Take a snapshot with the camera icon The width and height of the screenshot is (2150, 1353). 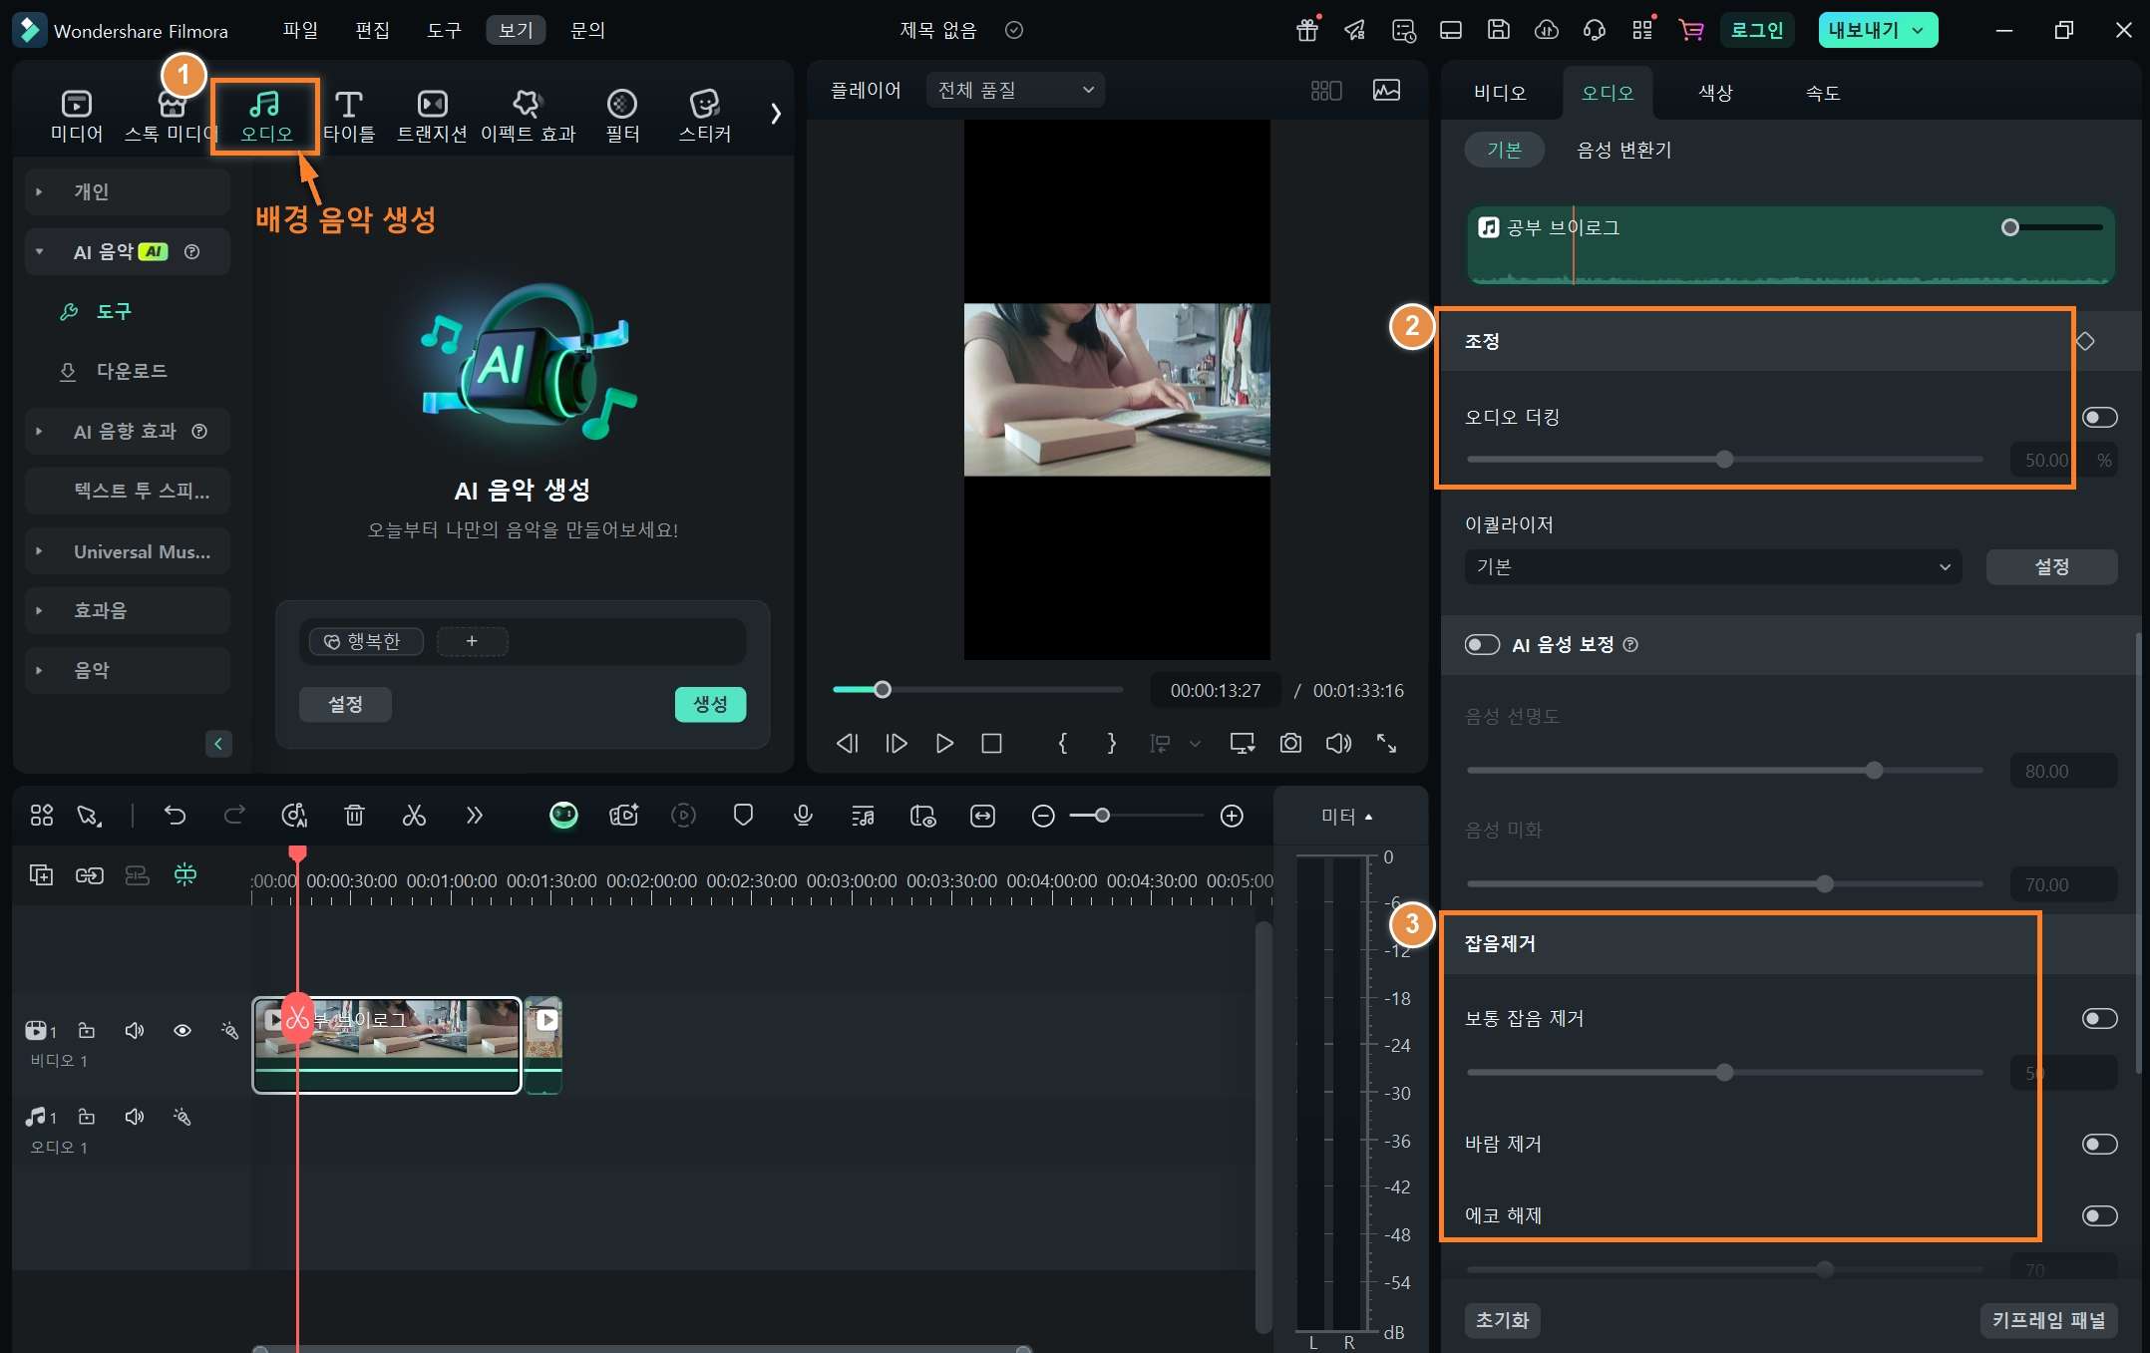pos(1290,743)
